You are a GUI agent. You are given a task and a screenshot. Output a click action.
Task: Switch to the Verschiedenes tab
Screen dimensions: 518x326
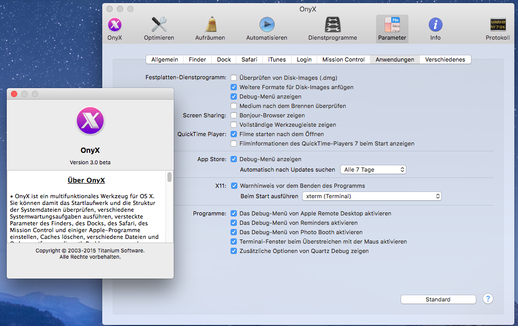(x=445, y=59)
